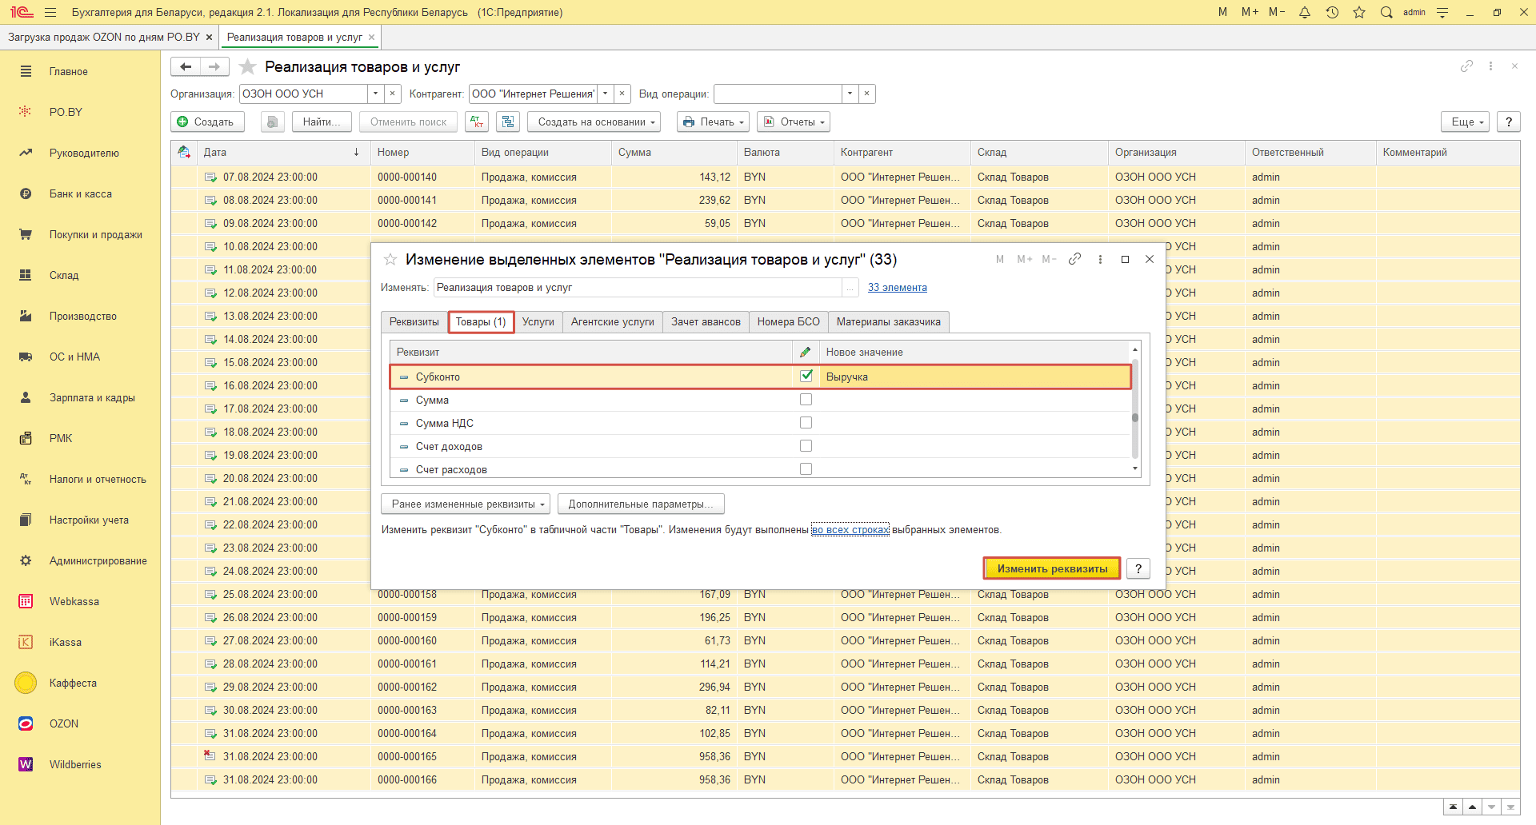Viewport: 1536px width, 825px height.
Task: Expand the Организация filter dropdown
Action: 375,94
